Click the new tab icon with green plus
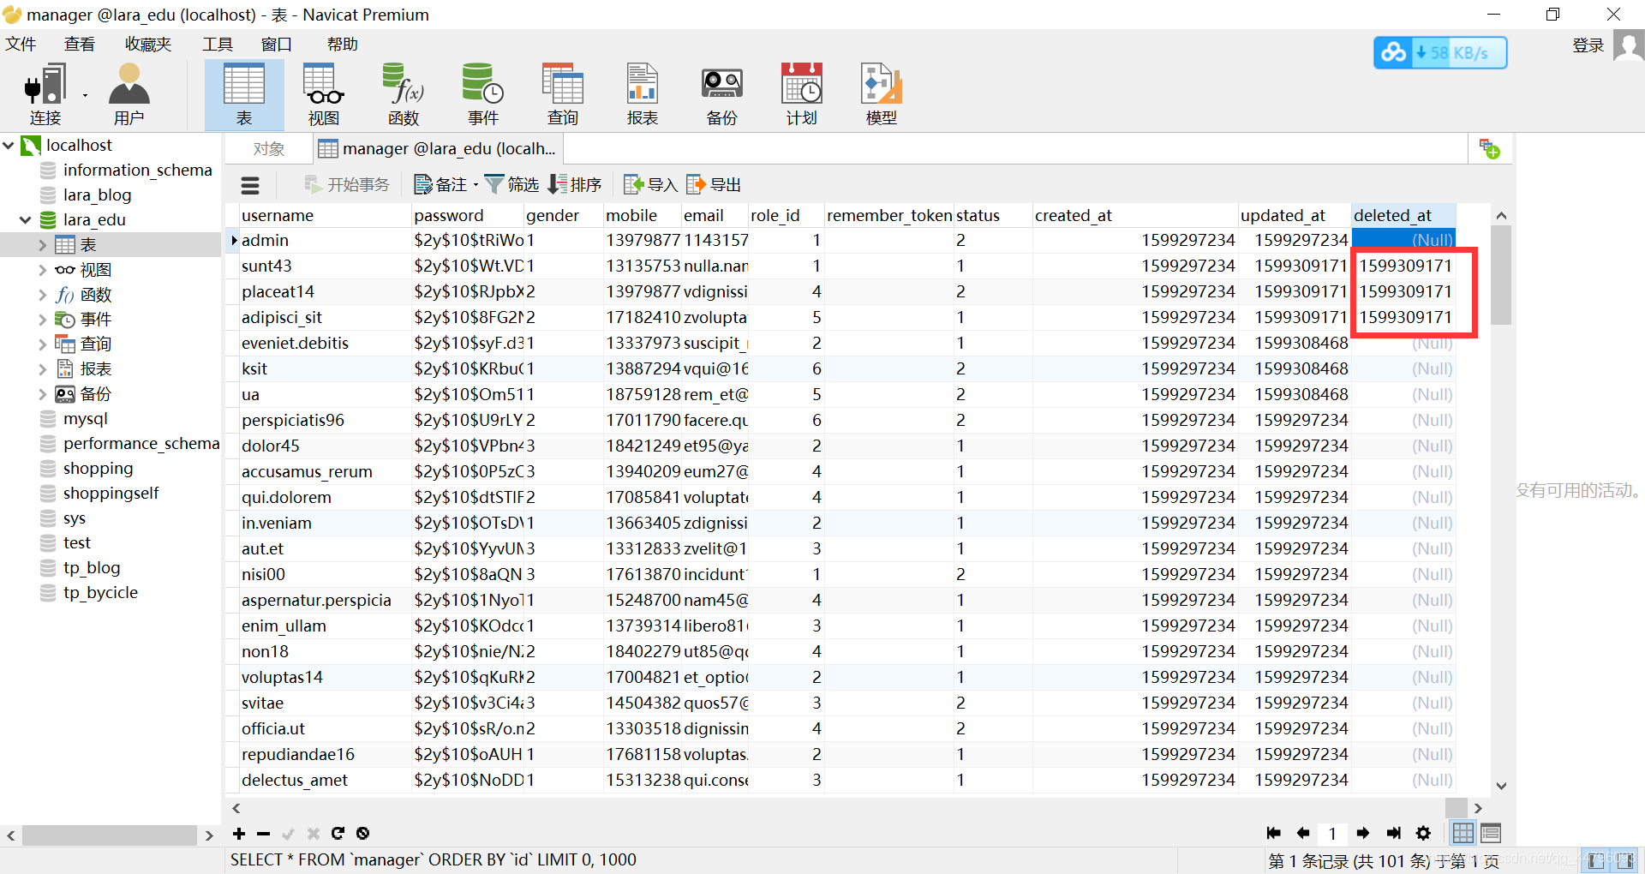This screenshot has width=1645, height=874. [x=1489, y=149]
